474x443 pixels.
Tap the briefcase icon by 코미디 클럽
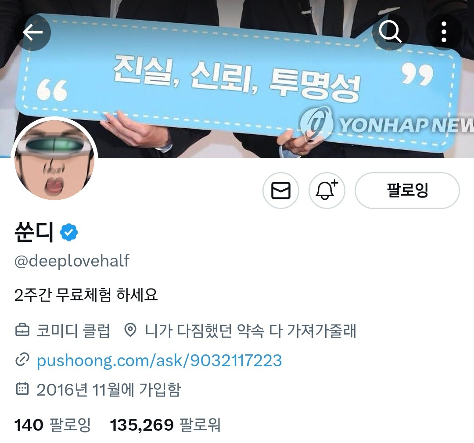(x=22, y=330)
